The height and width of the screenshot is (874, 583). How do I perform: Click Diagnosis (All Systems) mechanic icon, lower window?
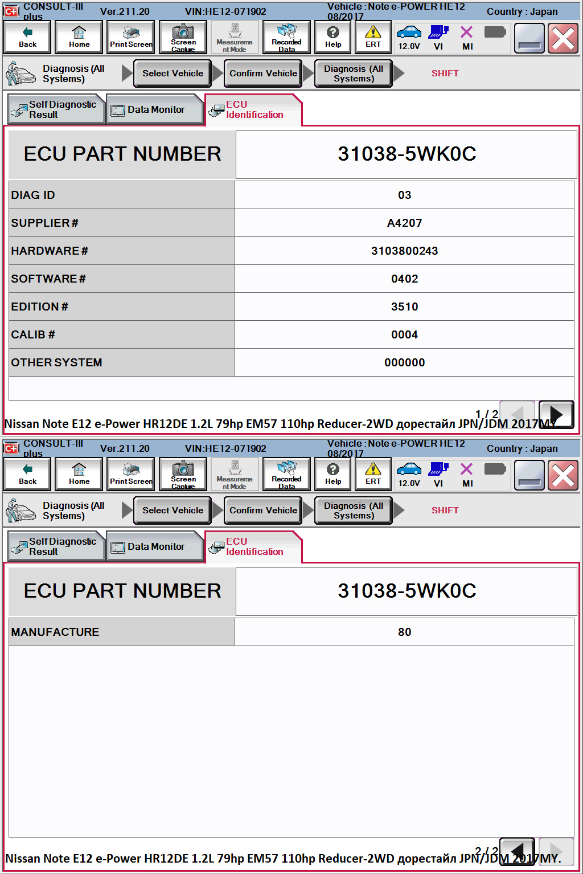(20, 510)
